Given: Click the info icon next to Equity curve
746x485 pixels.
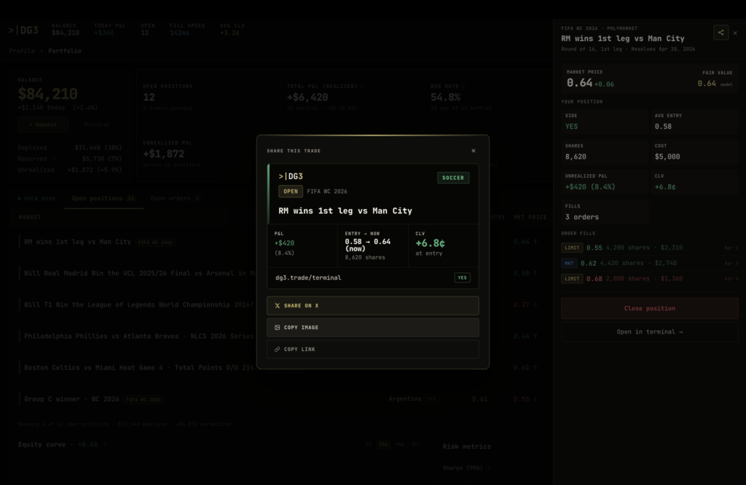Looking at the screenshot, I should coord(105,444).
